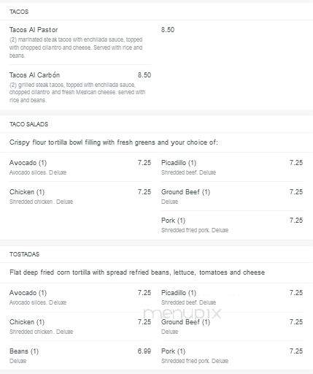
Task: Click the TOSTADAS section header
Action: pos(24,254)
